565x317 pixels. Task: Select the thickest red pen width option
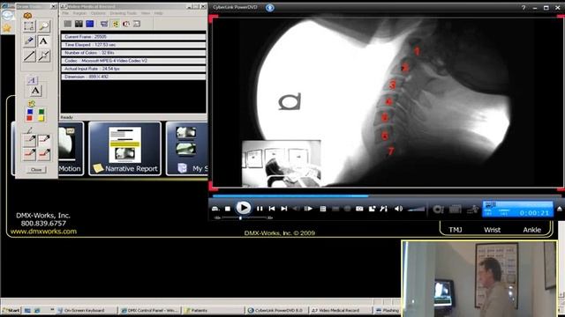click(44, 154)
